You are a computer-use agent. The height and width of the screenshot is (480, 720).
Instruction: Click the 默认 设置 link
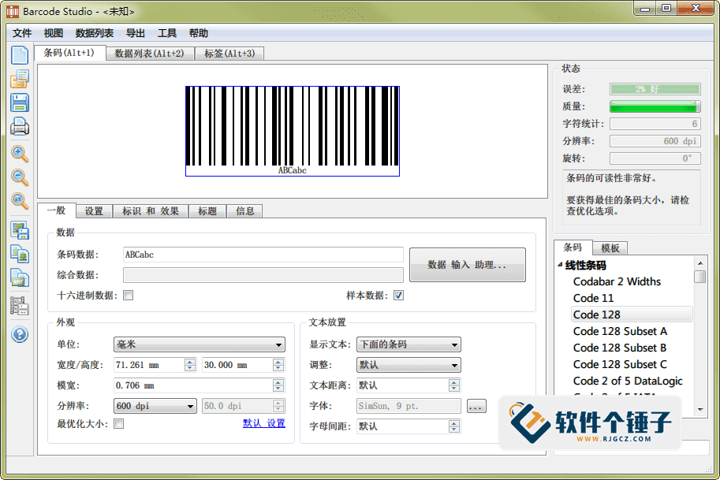point(264,422)
